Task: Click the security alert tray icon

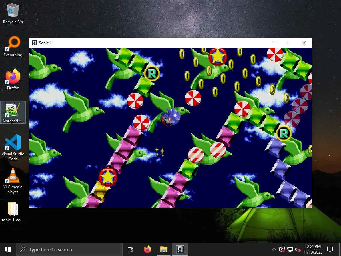Action: pyautogui.click(x=282, y=249)
